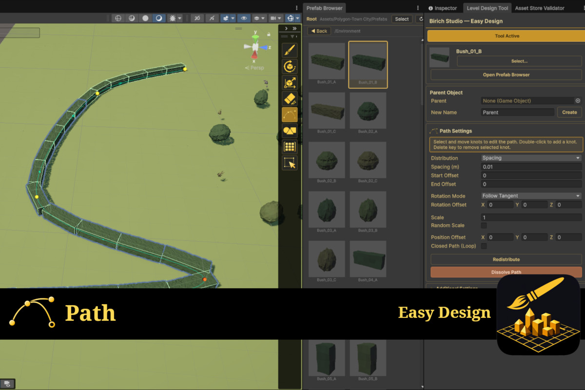
Task: Select the selection rectangle cursor tool
Action: (290, 163)
